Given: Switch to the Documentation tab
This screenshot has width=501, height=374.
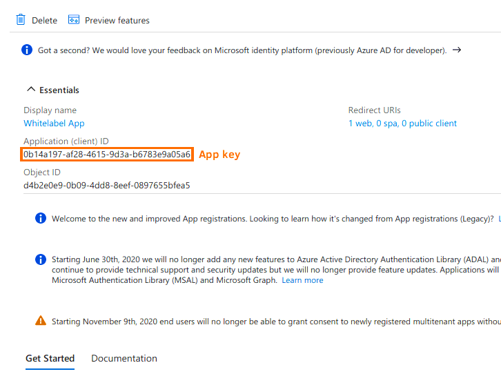Looking at the screenshot, I should [x=124, y=358].
